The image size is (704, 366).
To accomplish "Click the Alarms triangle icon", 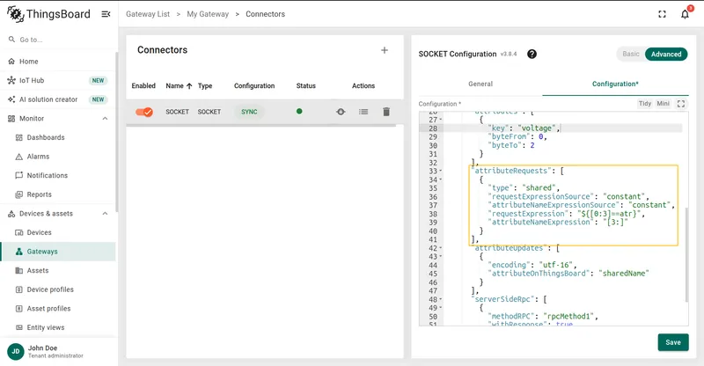I will click(18, 157).
